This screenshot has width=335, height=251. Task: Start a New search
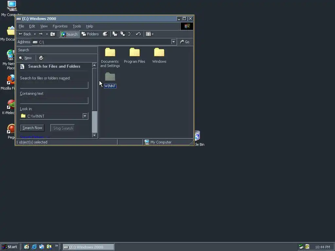25,58
